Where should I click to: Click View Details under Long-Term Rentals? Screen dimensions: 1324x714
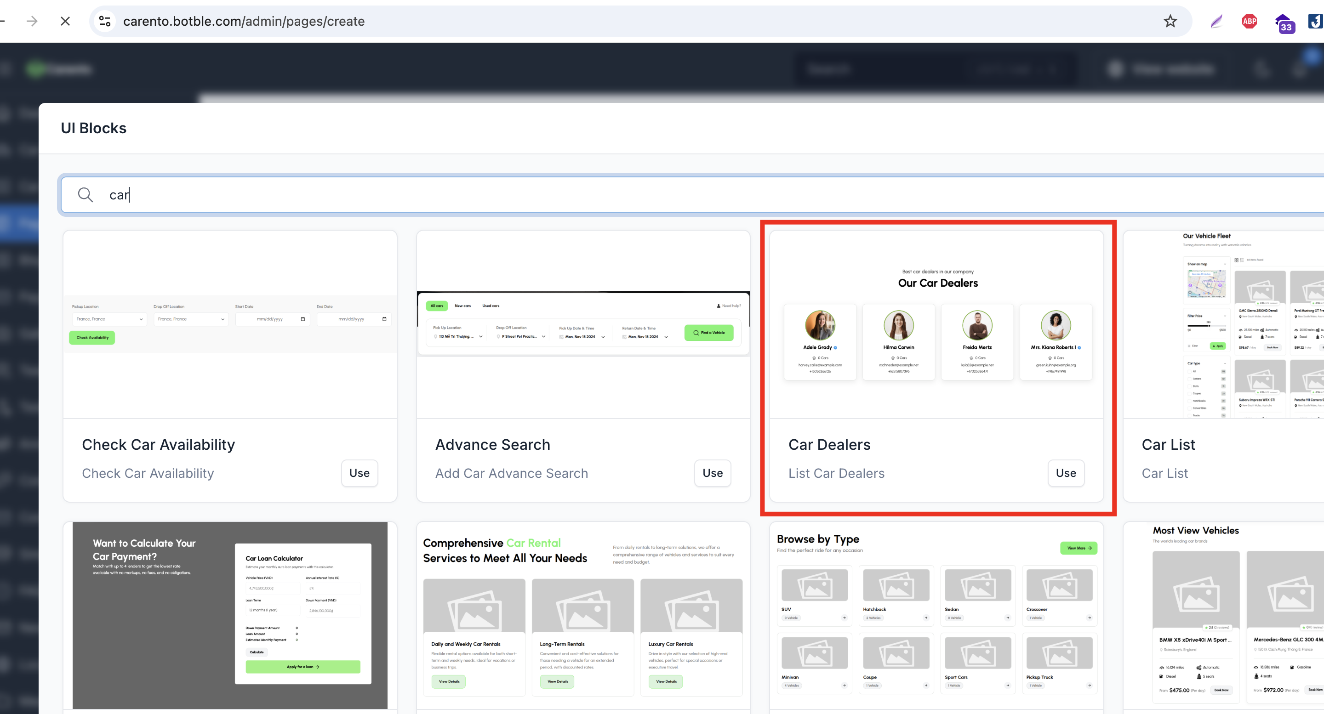coord(557,682)
